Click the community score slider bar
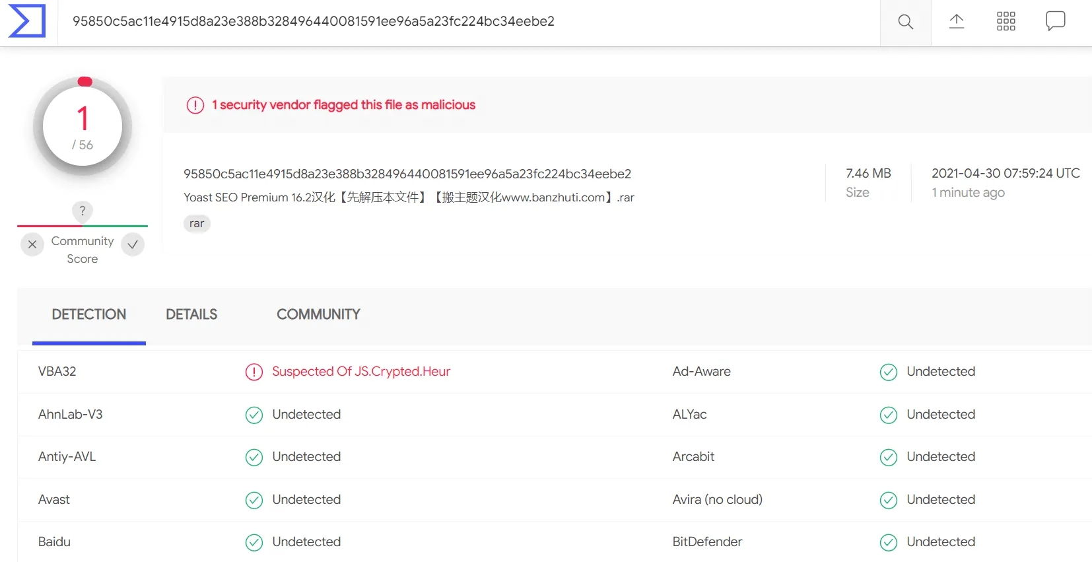Viewport: 1092px width, 562px height. [83, 226]
